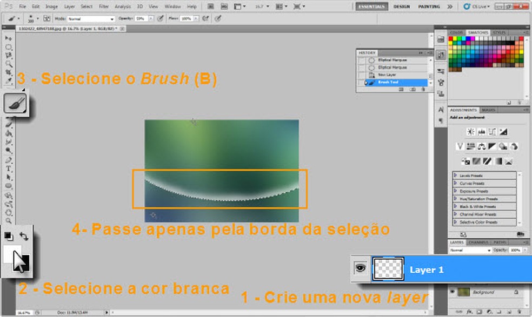The height and width of the screenshot is (317, 532).
Task: Select the 3D Object Rotate tool
Action: coord(9,195)
